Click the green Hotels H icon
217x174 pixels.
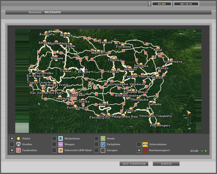click(x=103, y=138)
